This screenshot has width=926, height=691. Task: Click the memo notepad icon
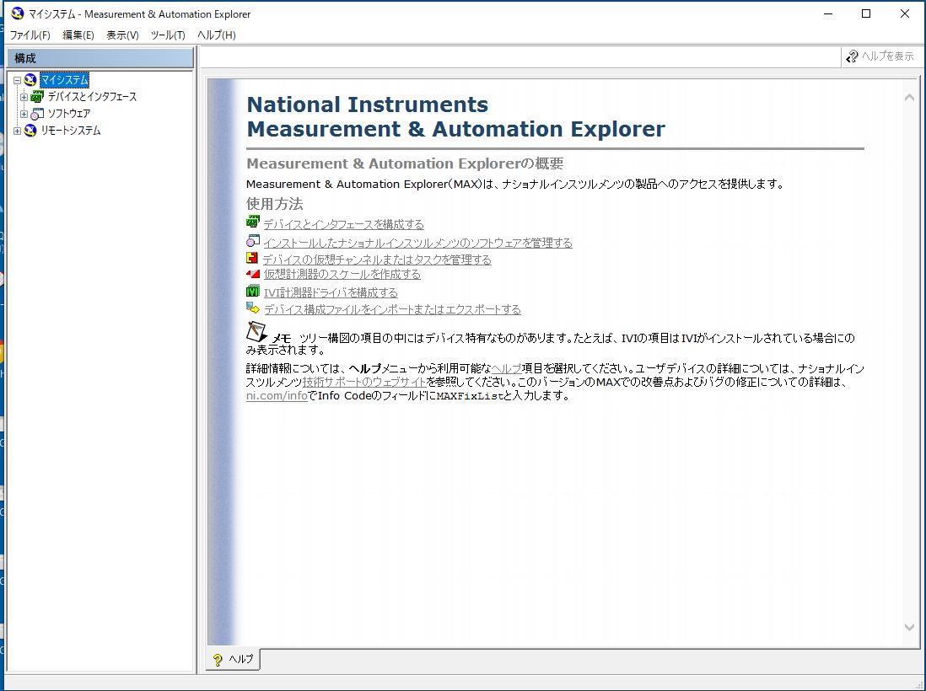pos(256,332)
